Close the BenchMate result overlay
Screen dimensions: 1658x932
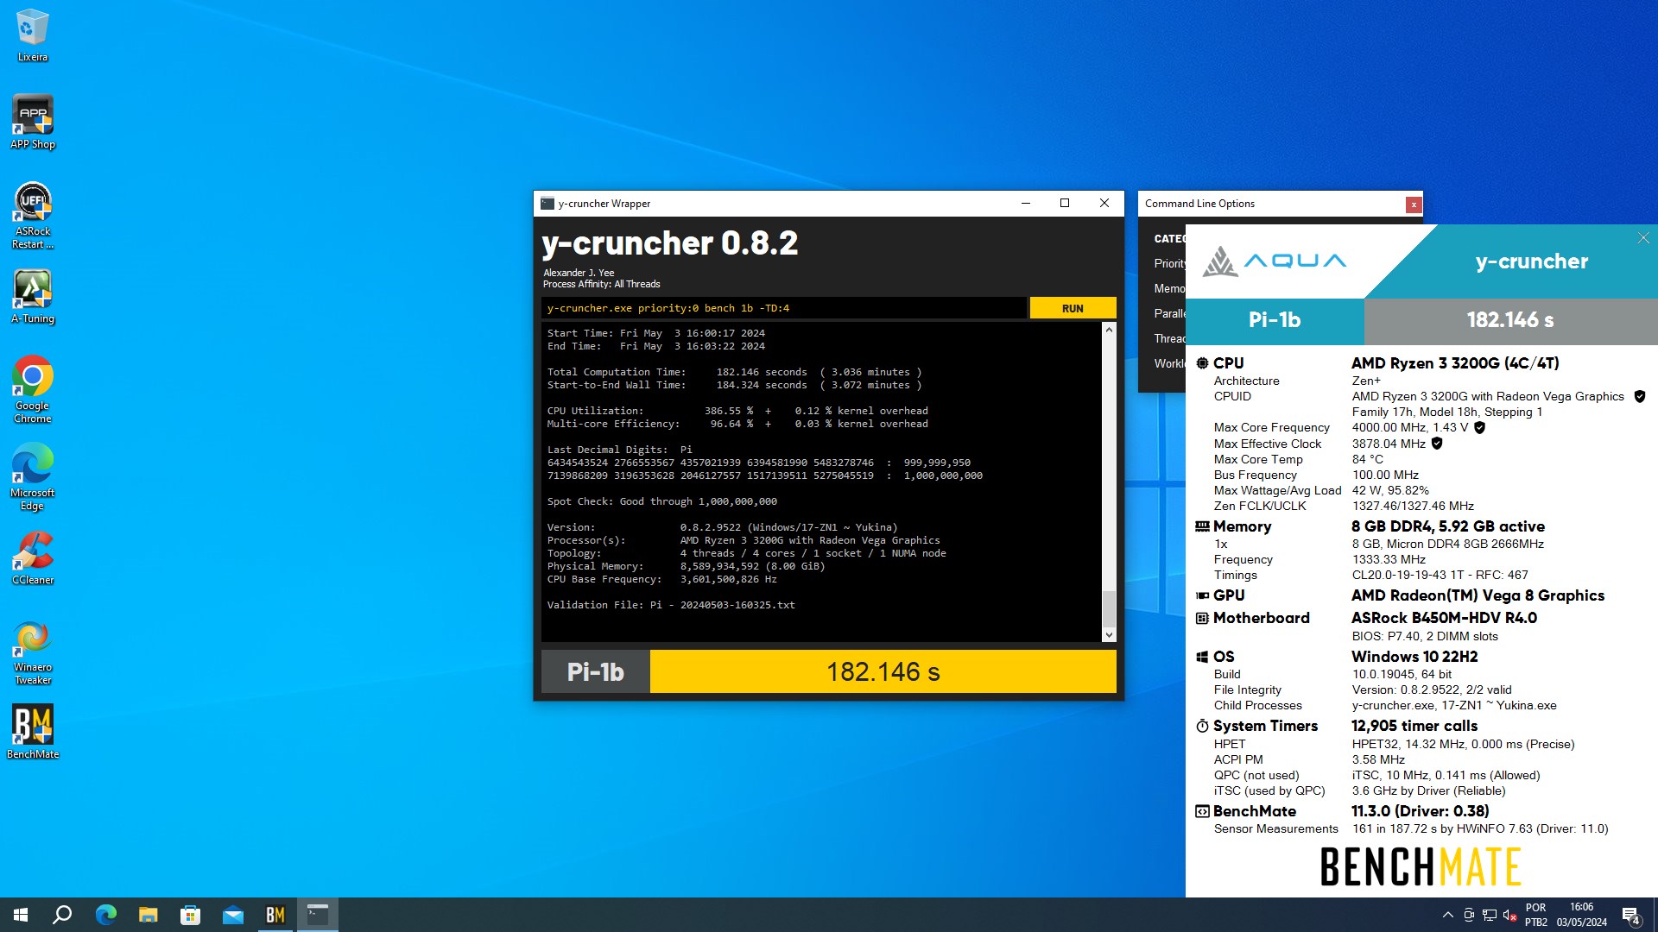click(1643, 238)
